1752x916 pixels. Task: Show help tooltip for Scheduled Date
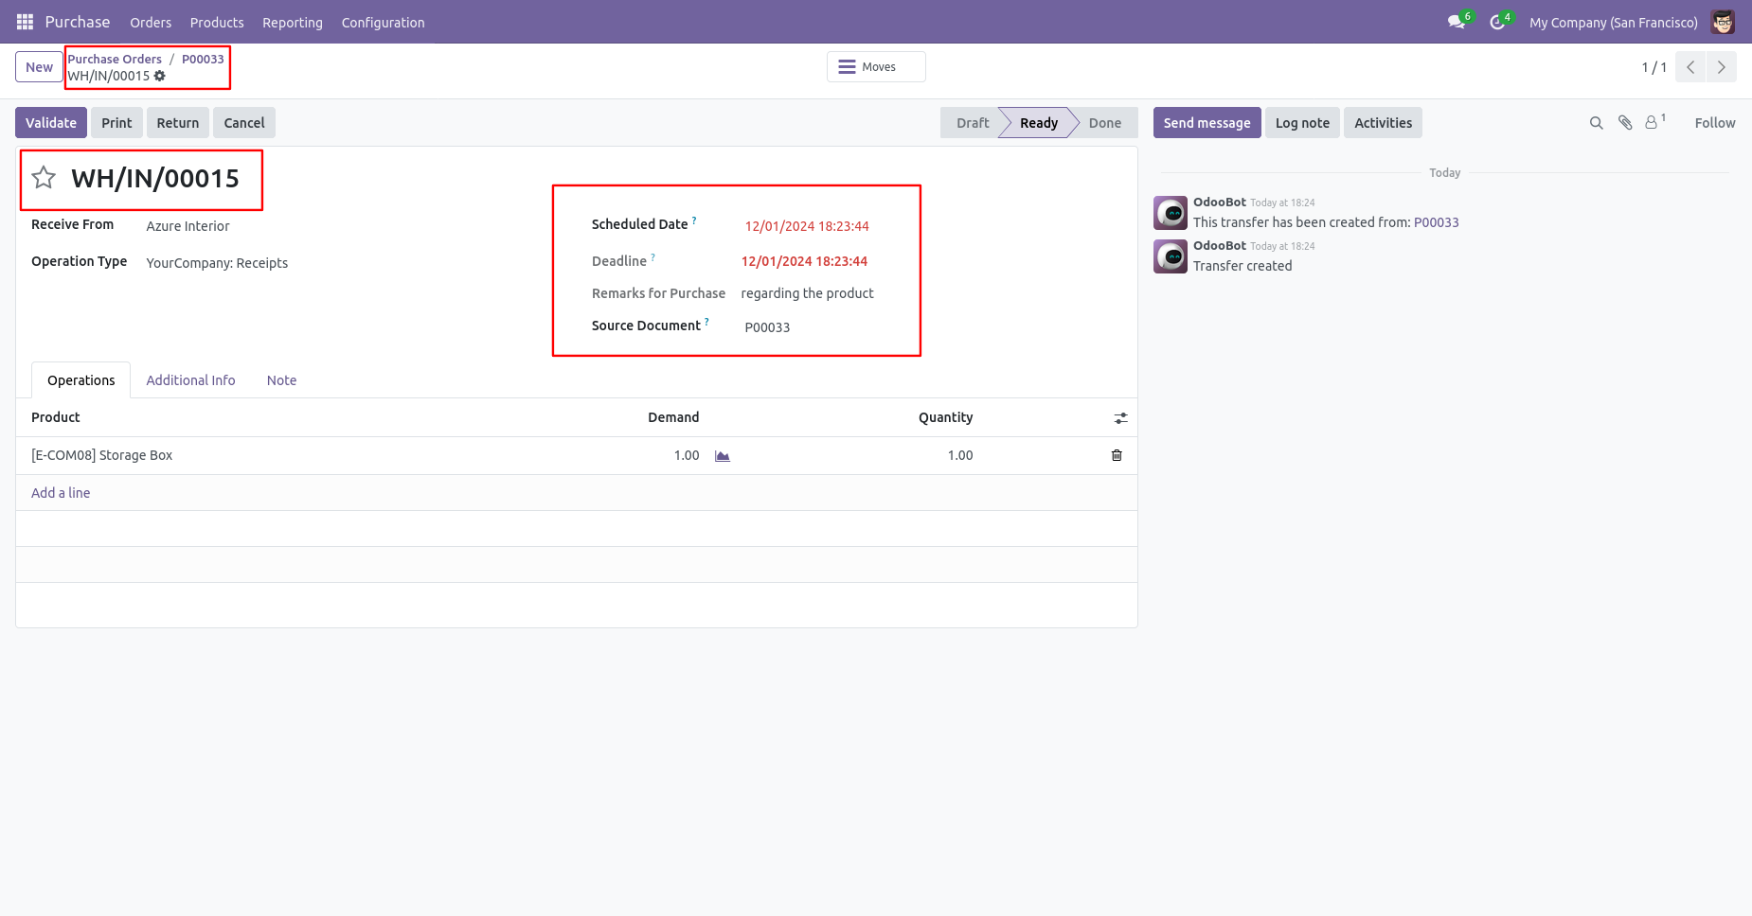point(694,220)
